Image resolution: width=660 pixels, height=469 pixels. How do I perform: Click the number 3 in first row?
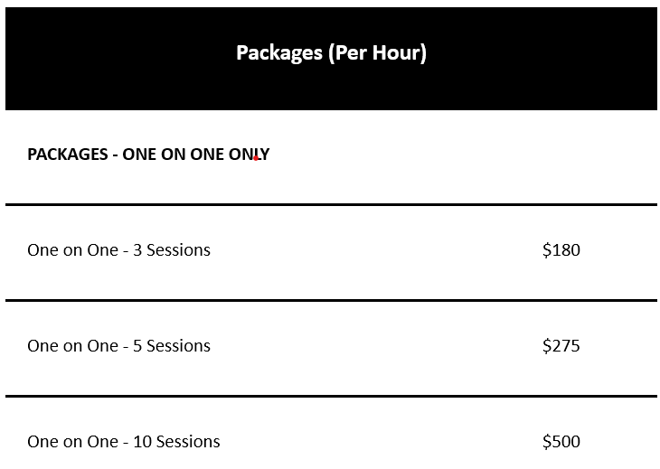tap(137, 250)
